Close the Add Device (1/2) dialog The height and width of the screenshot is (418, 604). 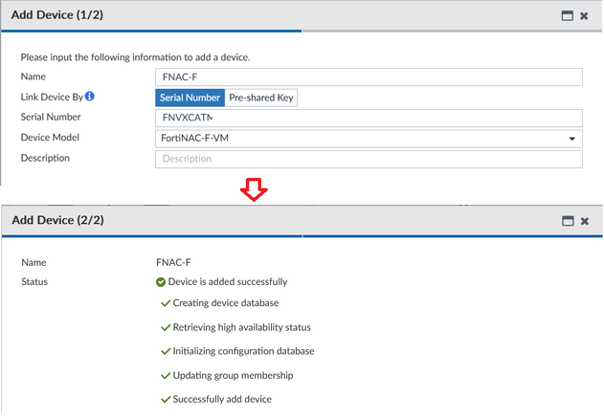point(584,16)
